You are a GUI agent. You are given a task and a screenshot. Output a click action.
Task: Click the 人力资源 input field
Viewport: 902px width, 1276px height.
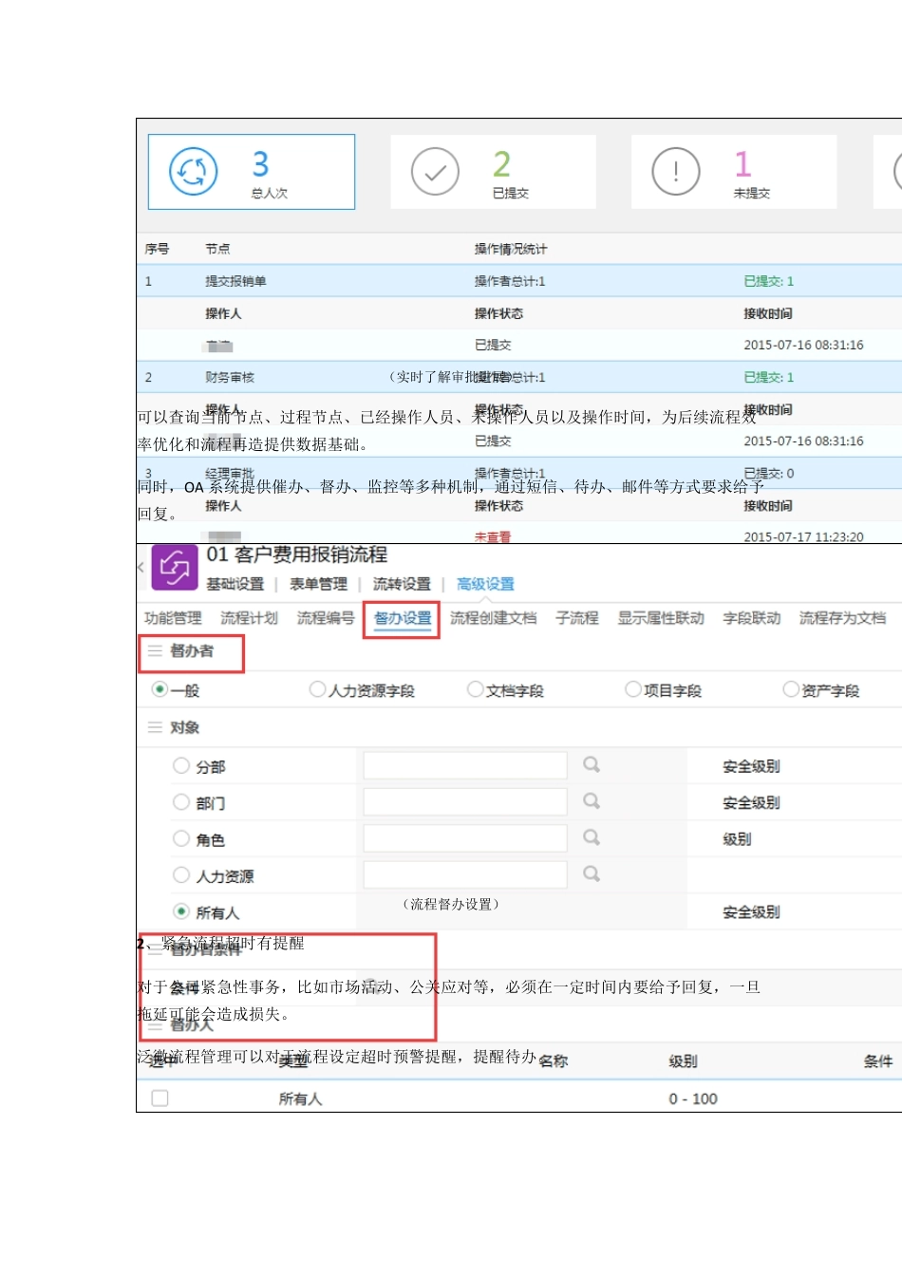465,874
